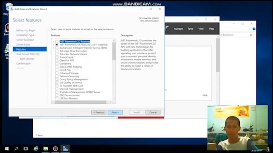Go to Server Roles step
The height and width of the screenshot is (153, 273).
[x=23, y=45]
